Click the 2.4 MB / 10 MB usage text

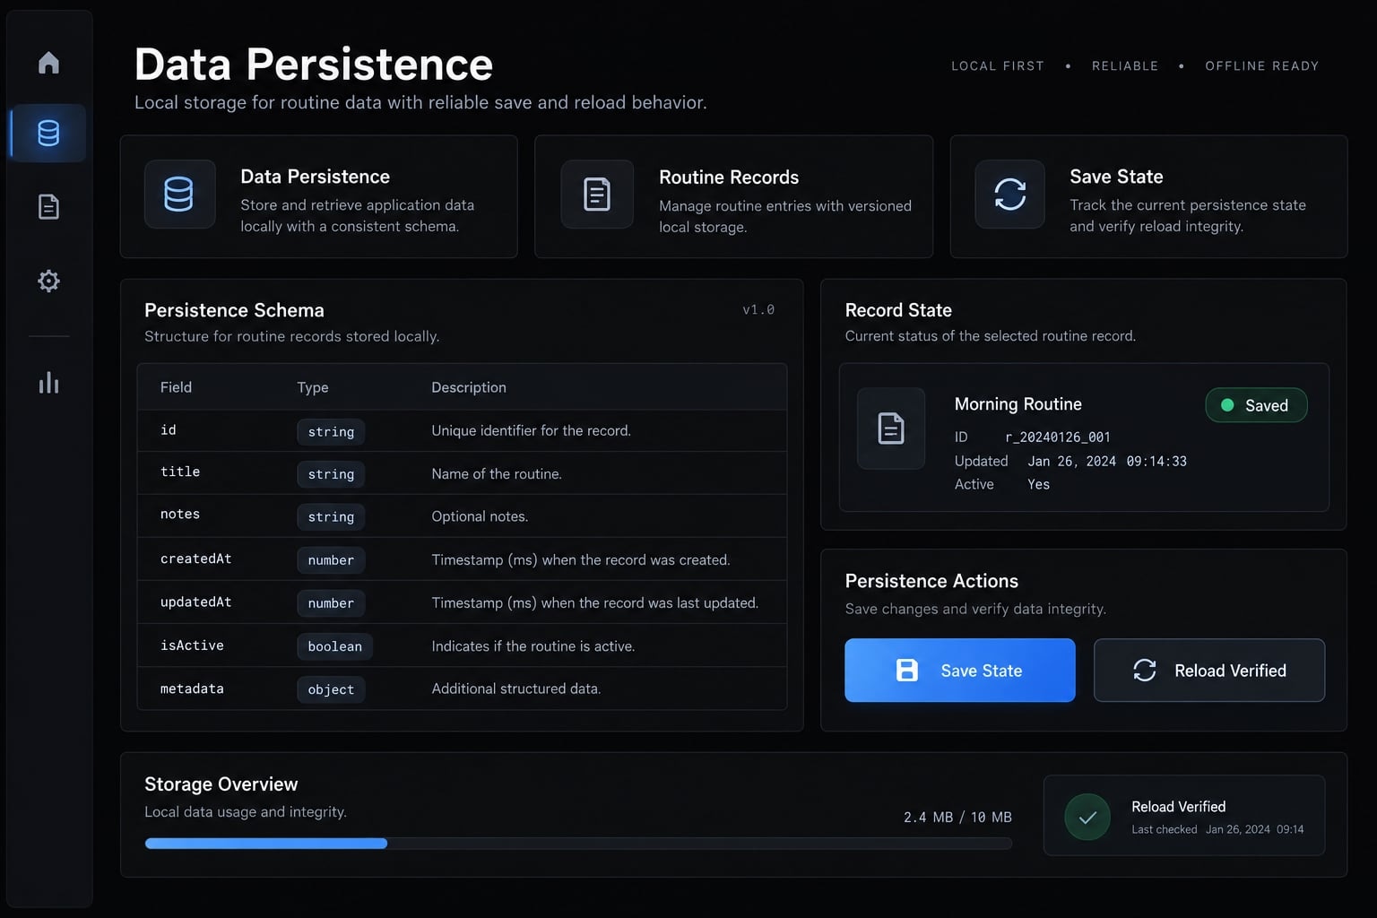pos(957,818)
